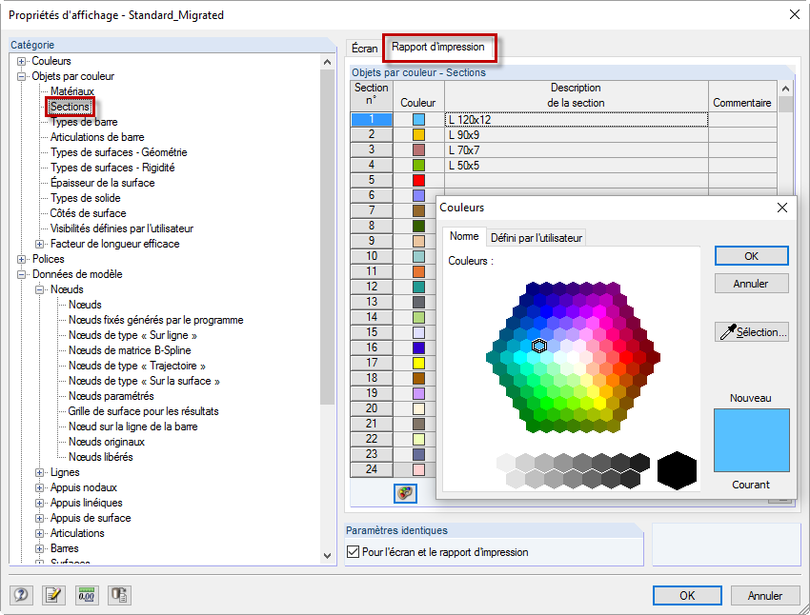Select the Norme tab in Couleurs dialog
This screenshot has width=810, height=615.
click(464, 236)
